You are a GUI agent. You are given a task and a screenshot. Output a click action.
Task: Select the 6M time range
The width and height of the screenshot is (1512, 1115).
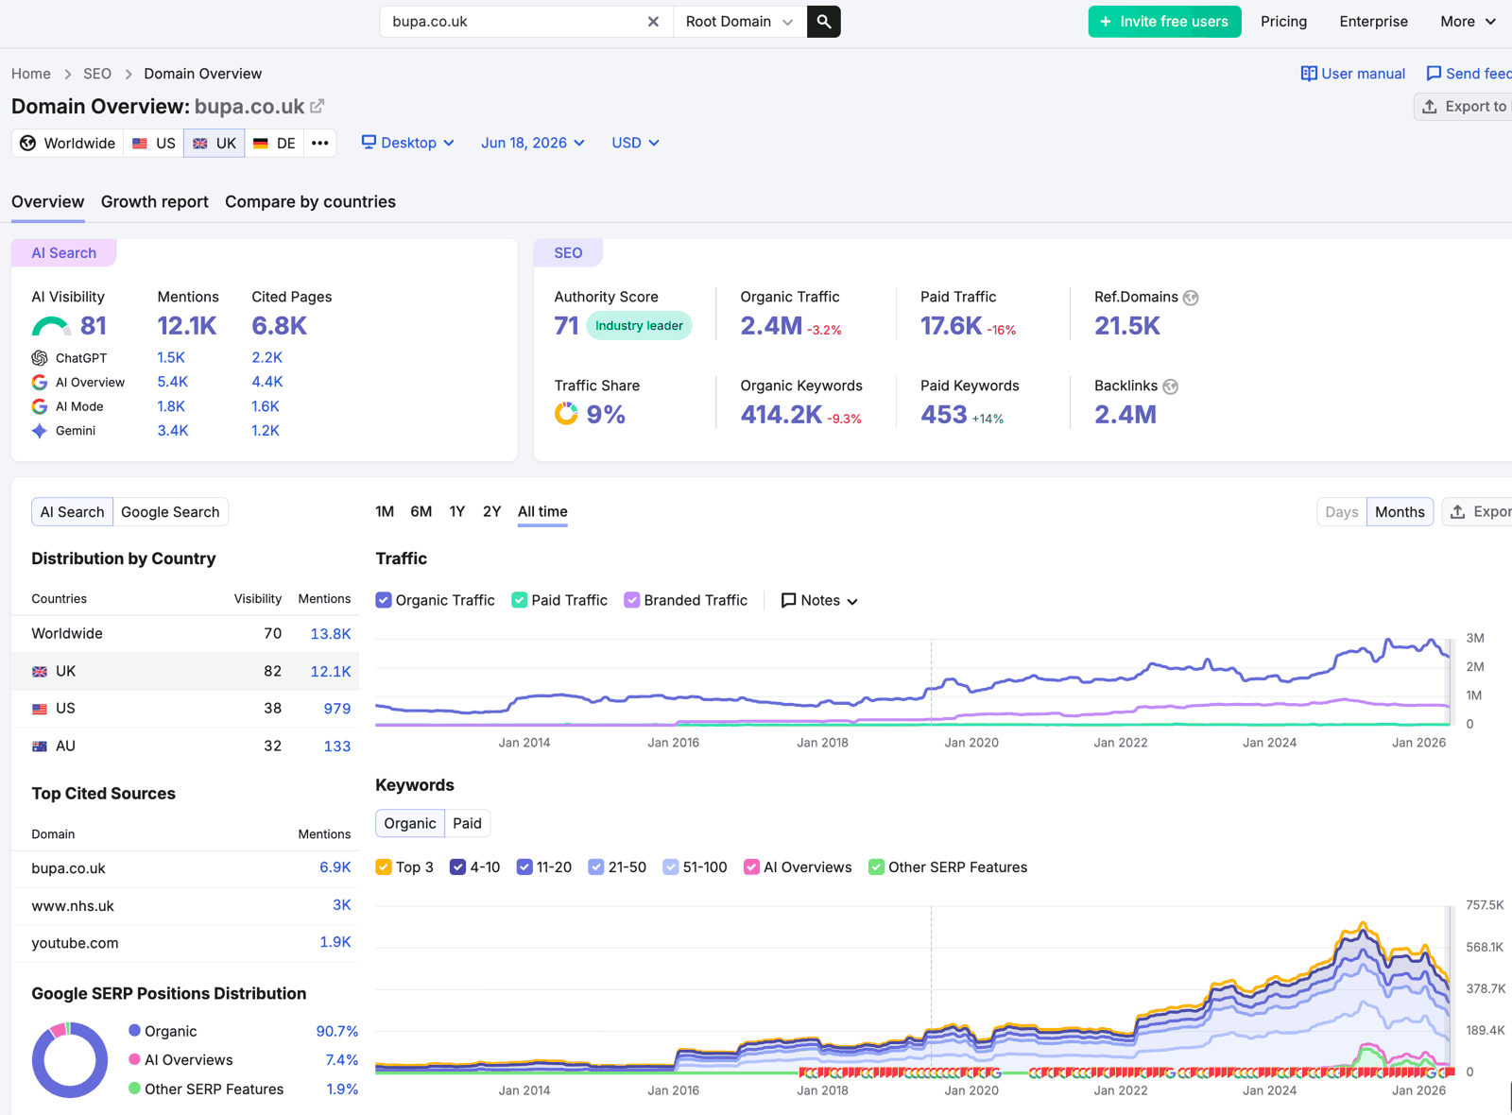coord(421,511)
